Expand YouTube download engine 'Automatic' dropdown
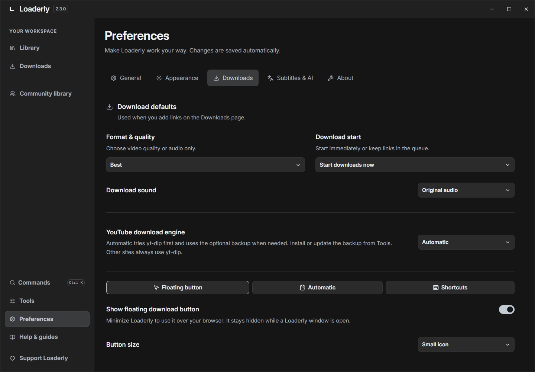535x372 pixels. [466, 242]
